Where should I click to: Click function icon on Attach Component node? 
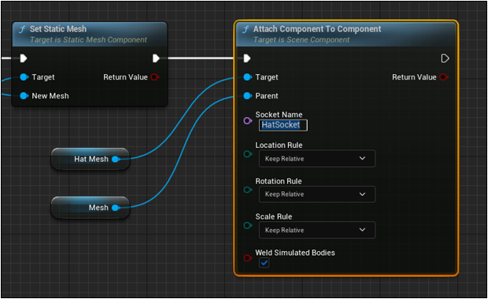click(246, 29)
